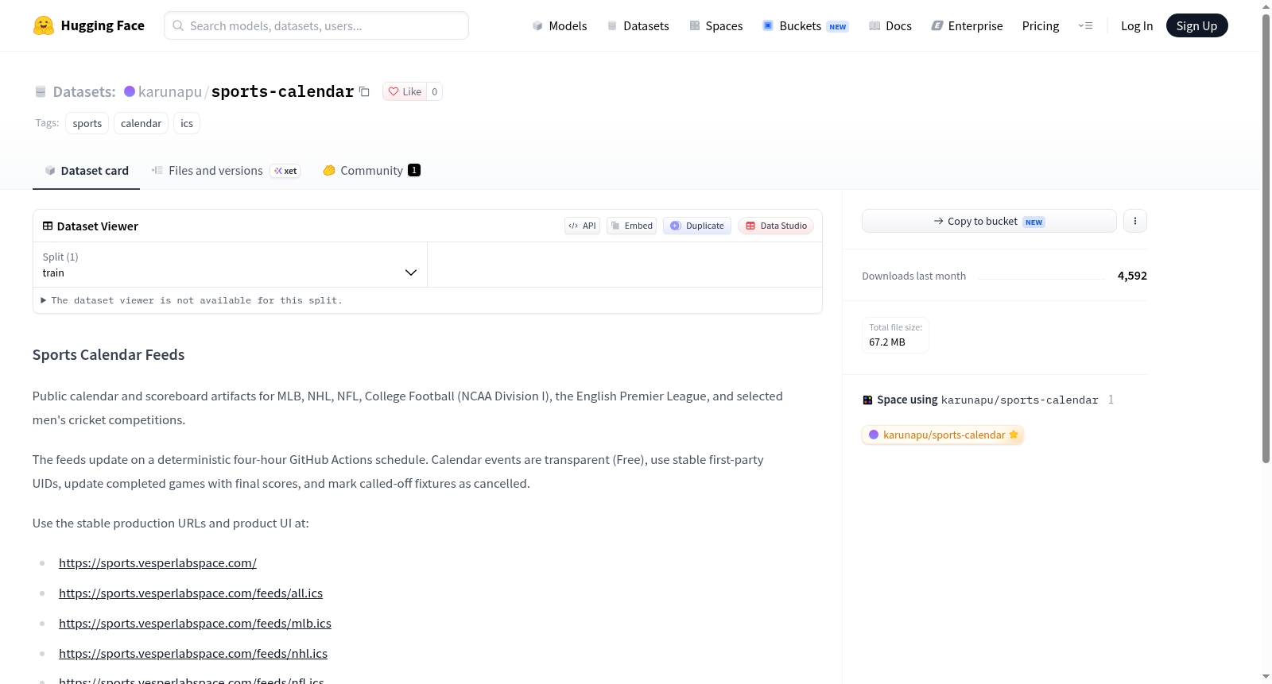The height and width of the screenshot is (684, 1272).
Task: Click the Copy to bucket button
Action: [x=989, y=221]
